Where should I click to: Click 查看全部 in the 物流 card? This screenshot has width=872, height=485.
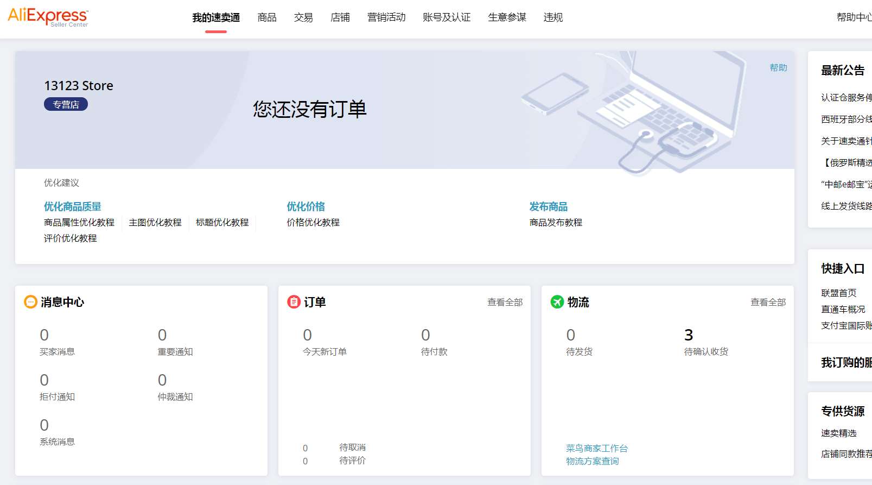[768, 302]
